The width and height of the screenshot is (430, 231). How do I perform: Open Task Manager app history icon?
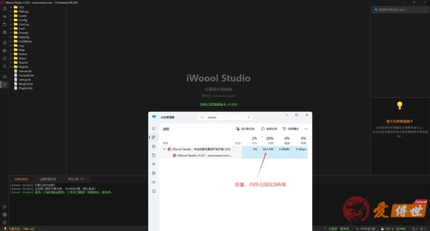(x=154, y=155)
